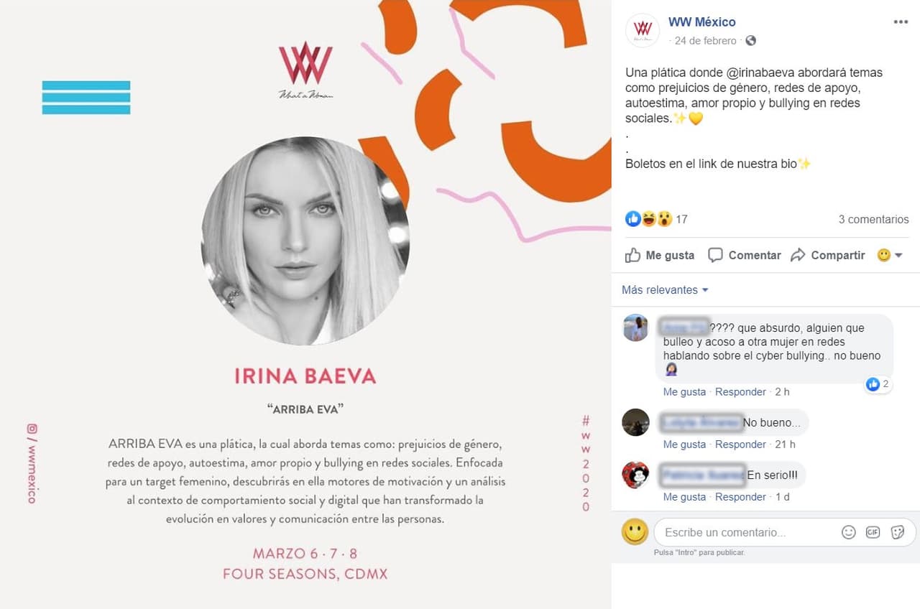Screen dimensions: 920x609
Task: Click the WW México page name
Action: (x=702, y=22)
